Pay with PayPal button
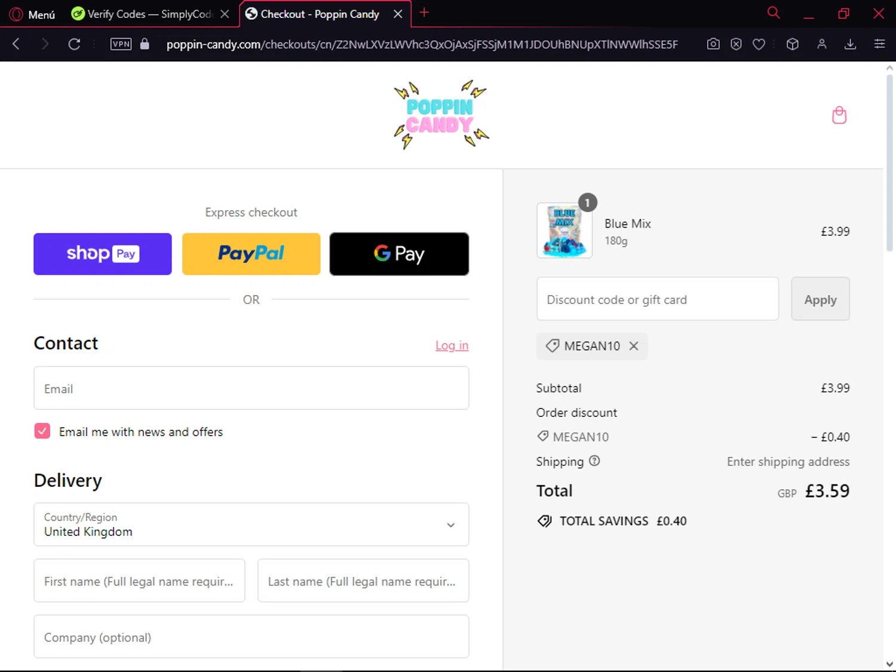This screenshot has height=672, width=896. point(251,254)
